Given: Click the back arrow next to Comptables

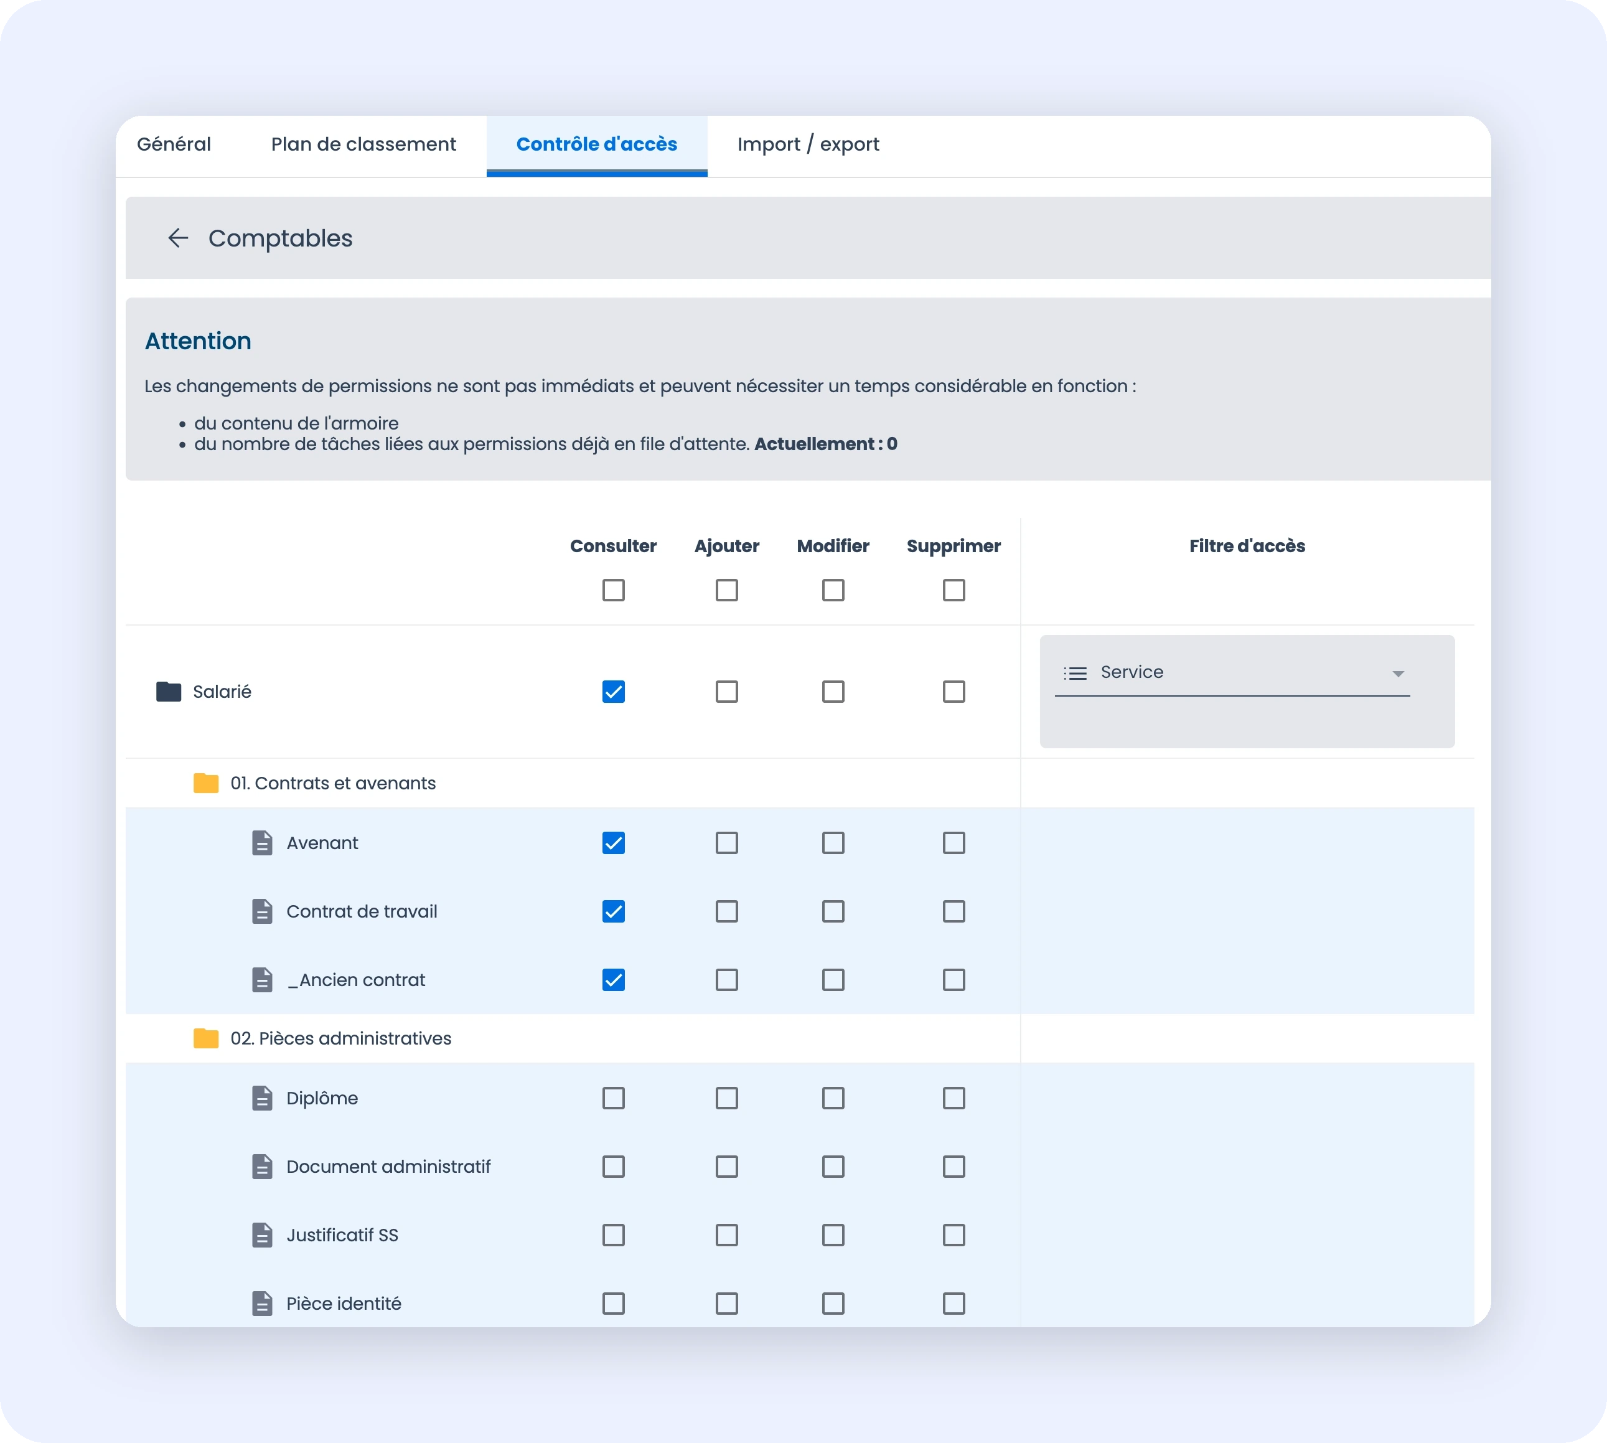Looking at the screenshot, I should tap(179, 238).
